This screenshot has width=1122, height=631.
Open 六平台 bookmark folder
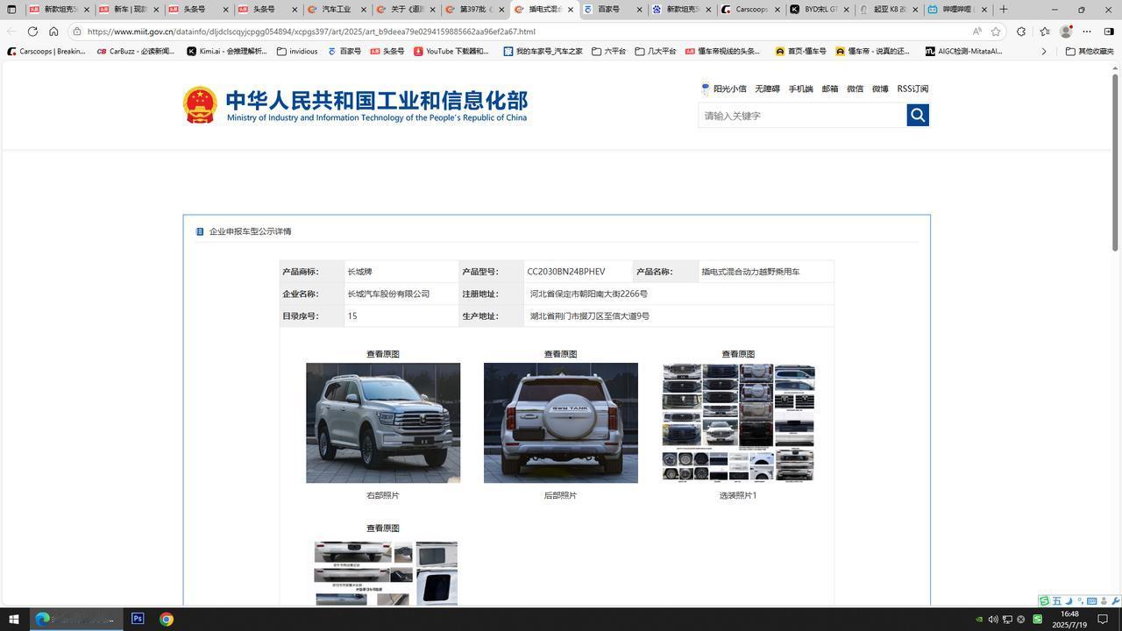[x=608, y=51]
